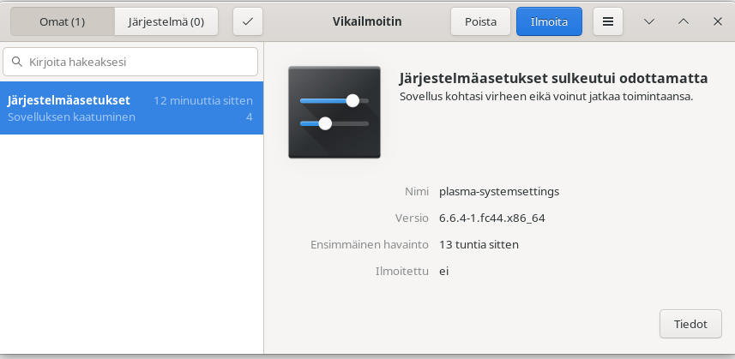
Task: Open the hamburger menu
Action: [x=608, y=21]
